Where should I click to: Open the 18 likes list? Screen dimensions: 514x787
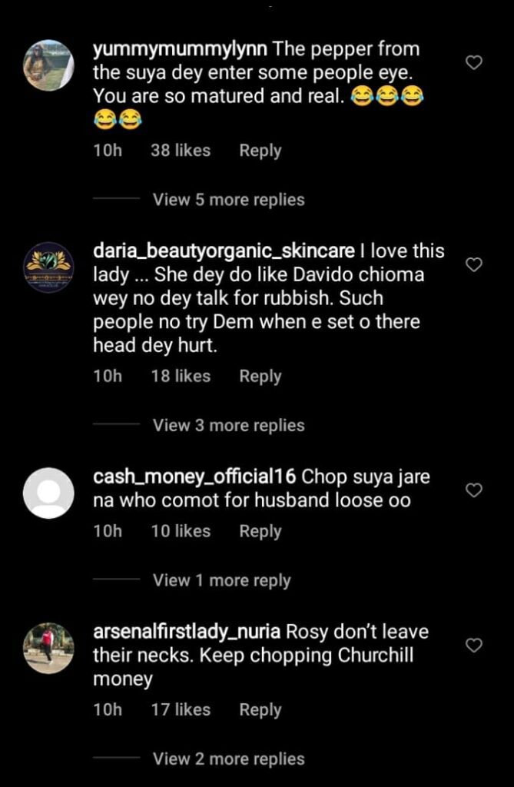click(x=181, y=376)
